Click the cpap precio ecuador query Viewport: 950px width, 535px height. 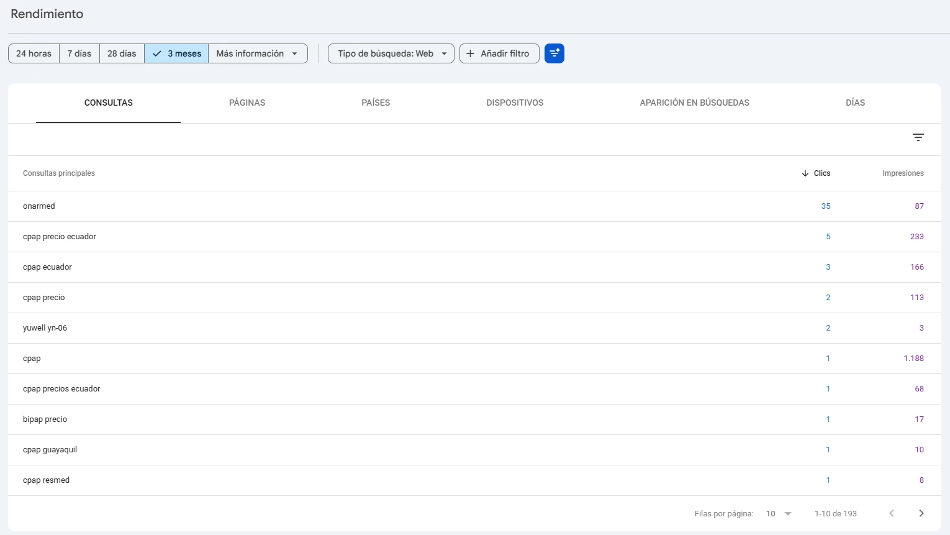(x=60, y=237)
